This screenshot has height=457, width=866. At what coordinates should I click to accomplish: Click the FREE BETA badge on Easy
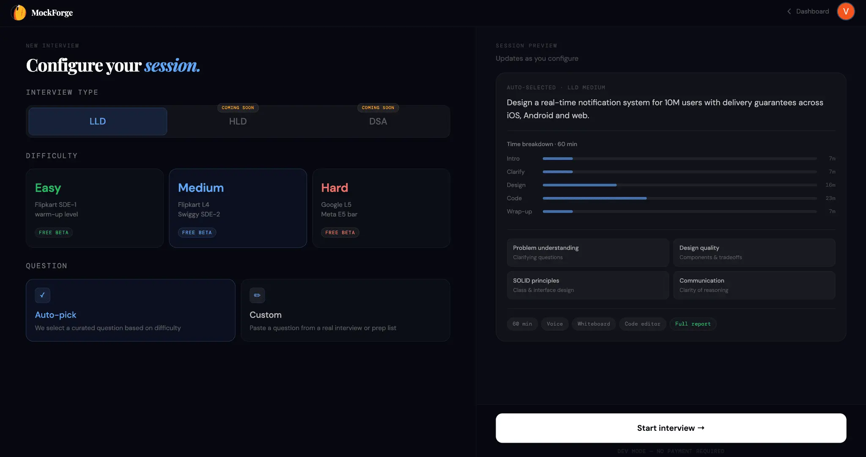click(54, 233)
